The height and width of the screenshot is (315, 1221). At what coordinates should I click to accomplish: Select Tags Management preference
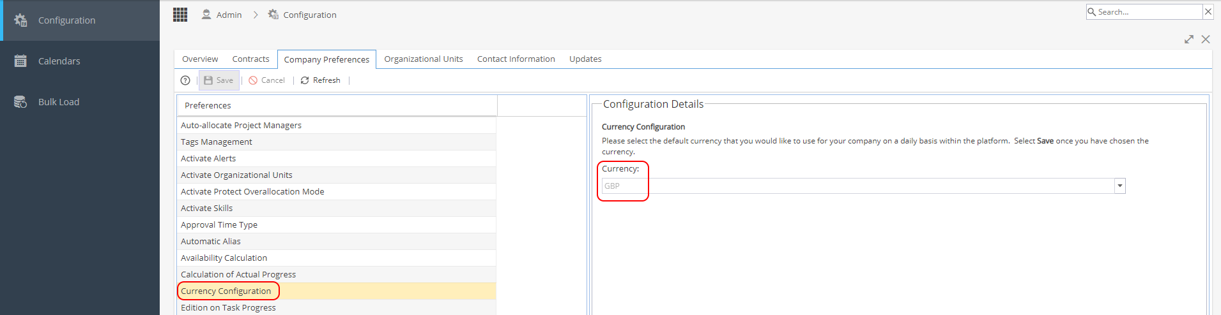336,142
